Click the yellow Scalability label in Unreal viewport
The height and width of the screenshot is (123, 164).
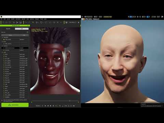pyautogui.click(x=108, y=17)
